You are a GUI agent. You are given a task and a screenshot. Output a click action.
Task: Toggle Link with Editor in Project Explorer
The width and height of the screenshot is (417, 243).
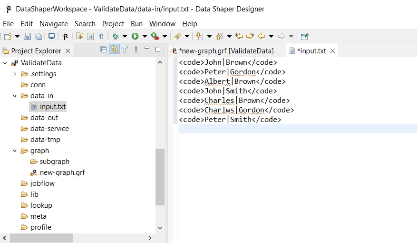115,49
